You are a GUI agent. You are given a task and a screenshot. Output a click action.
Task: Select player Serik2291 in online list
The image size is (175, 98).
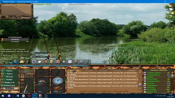tap(157, 90)
